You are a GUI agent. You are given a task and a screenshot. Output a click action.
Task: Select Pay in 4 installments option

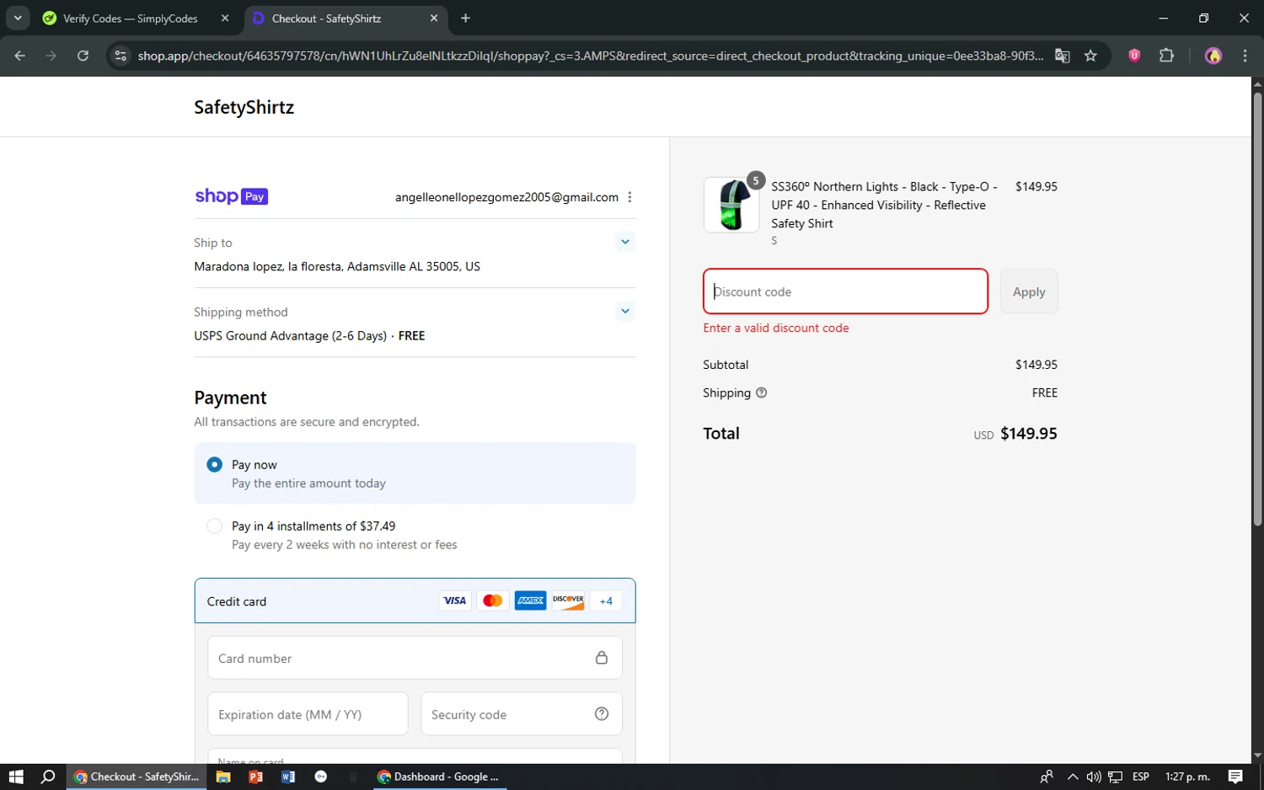(215, 526)
